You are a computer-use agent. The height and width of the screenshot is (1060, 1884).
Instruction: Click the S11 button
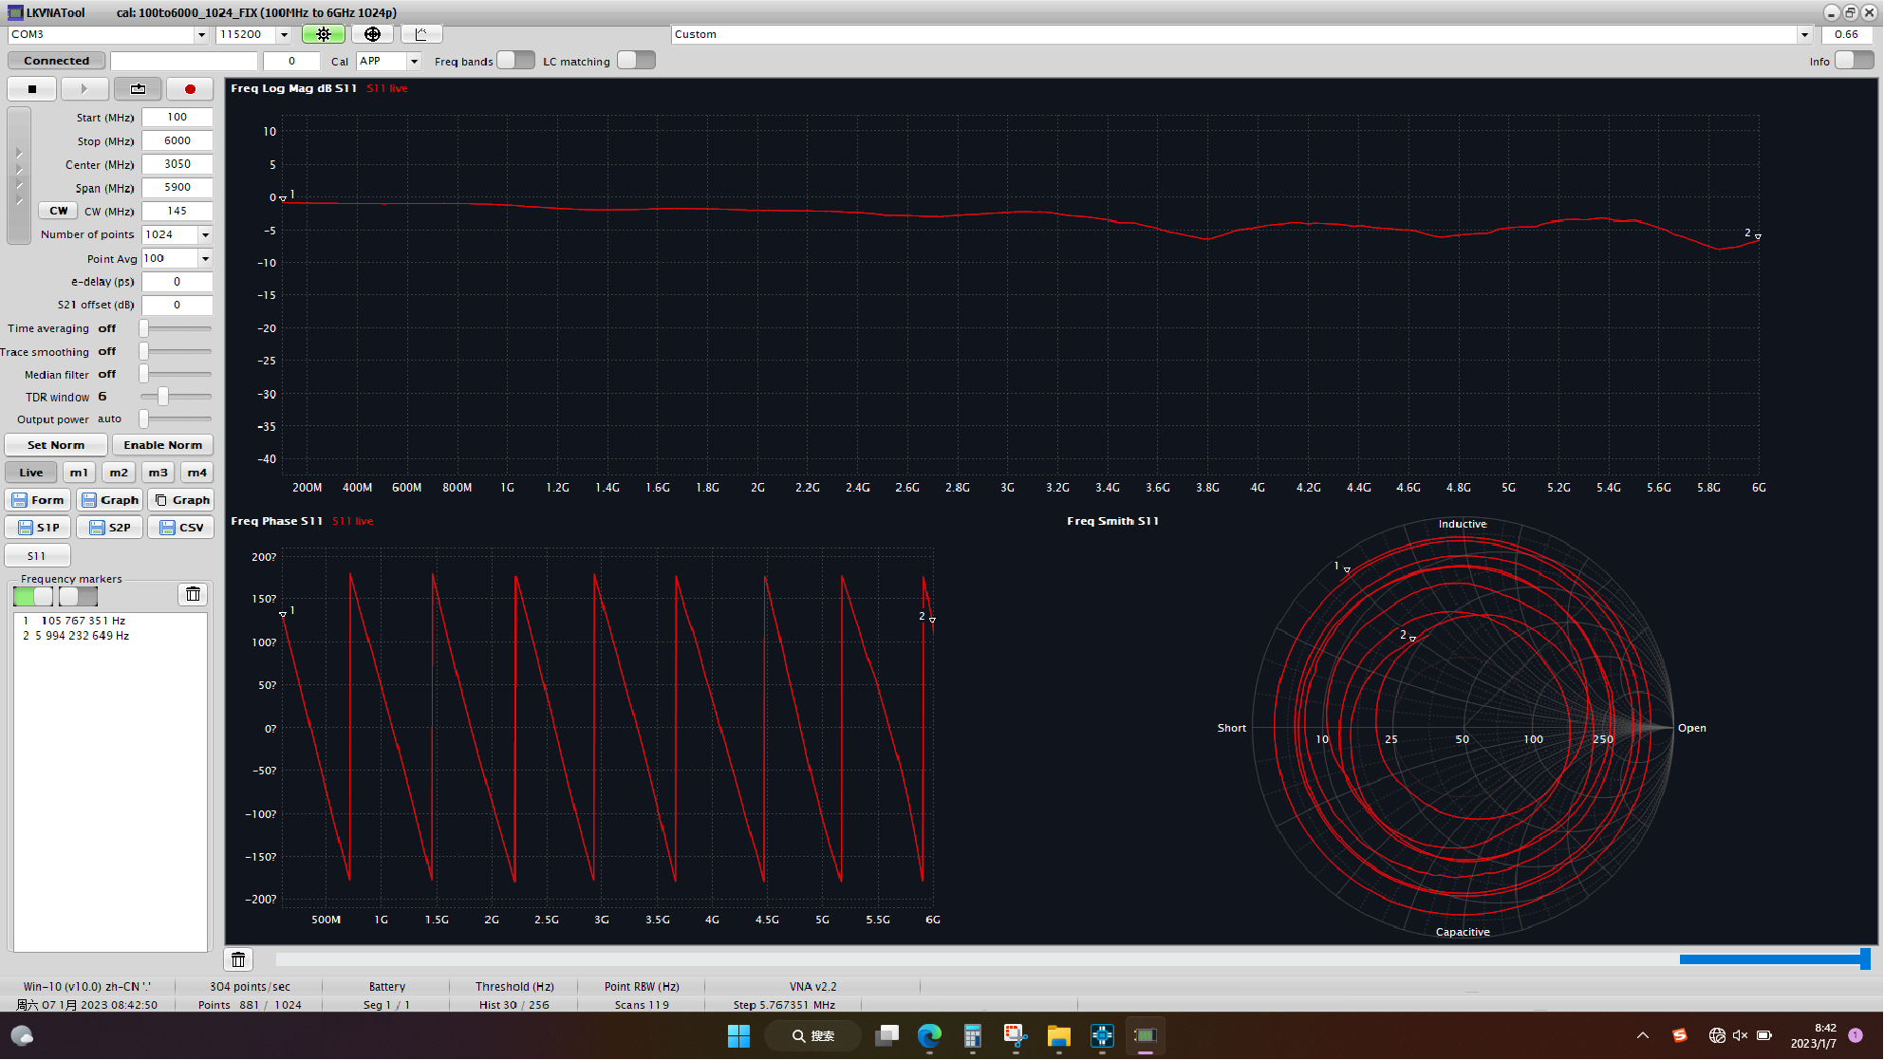tap(38, 556)
